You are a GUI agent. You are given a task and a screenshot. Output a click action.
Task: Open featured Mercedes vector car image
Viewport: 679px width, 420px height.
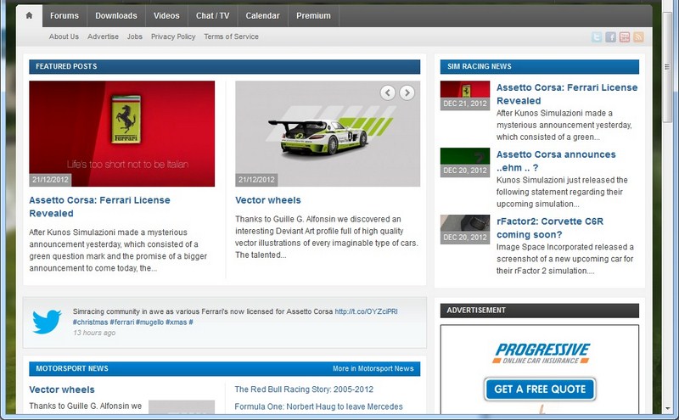pos(328,134)
